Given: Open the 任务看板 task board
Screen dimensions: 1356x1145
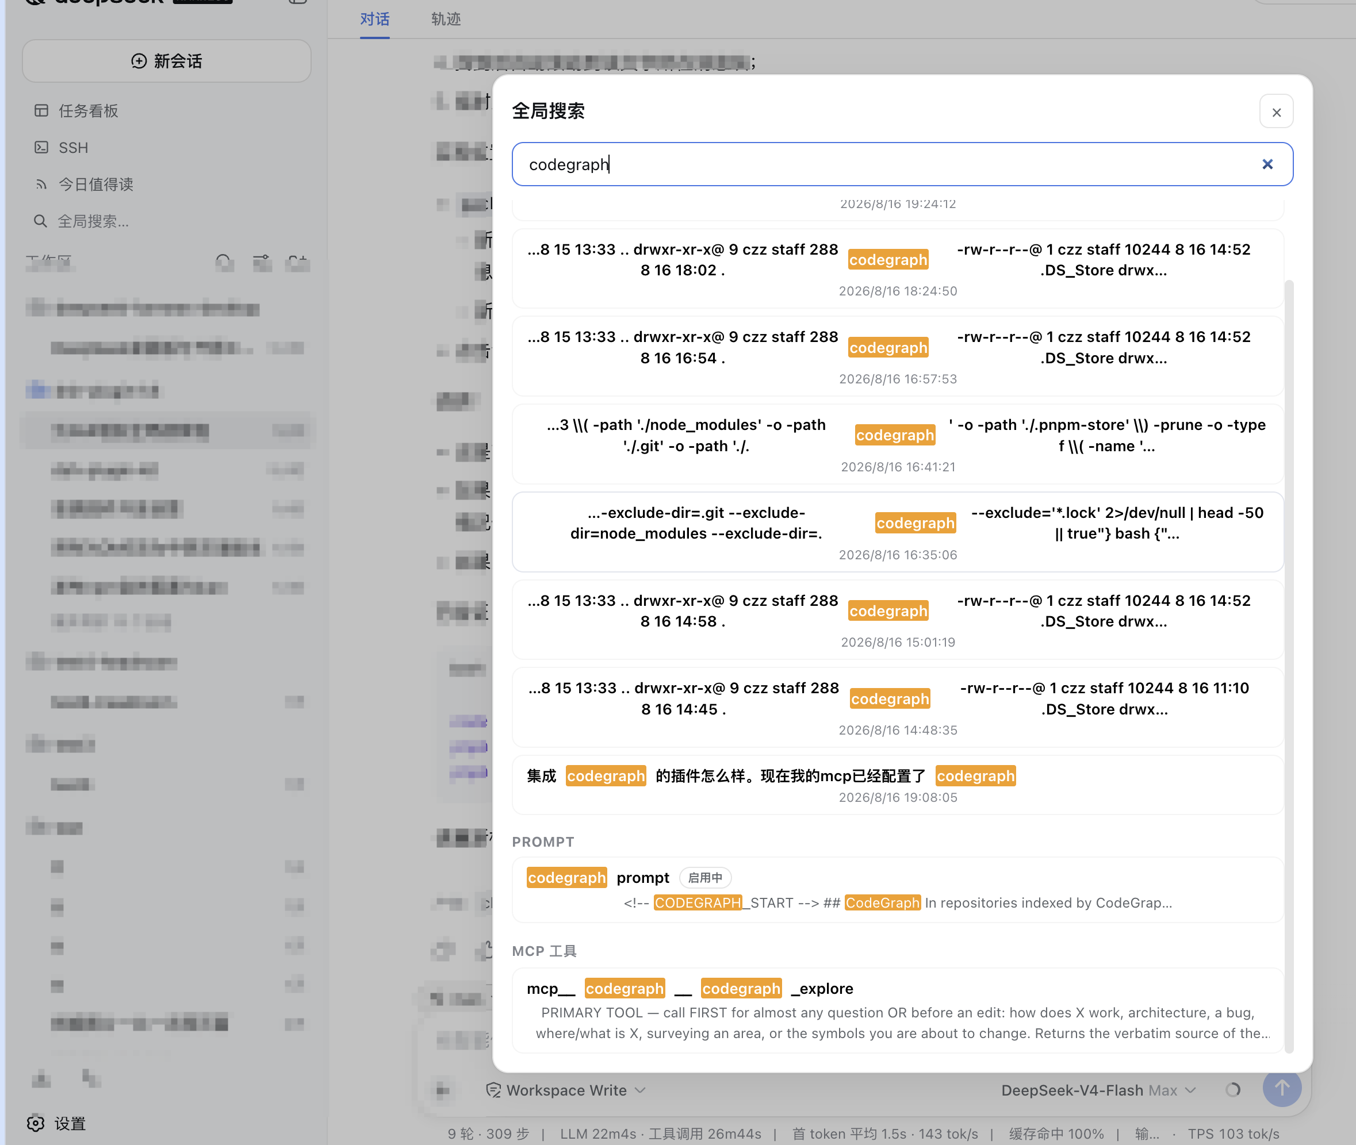Looking at the screenshot, I should pos(76,111).
